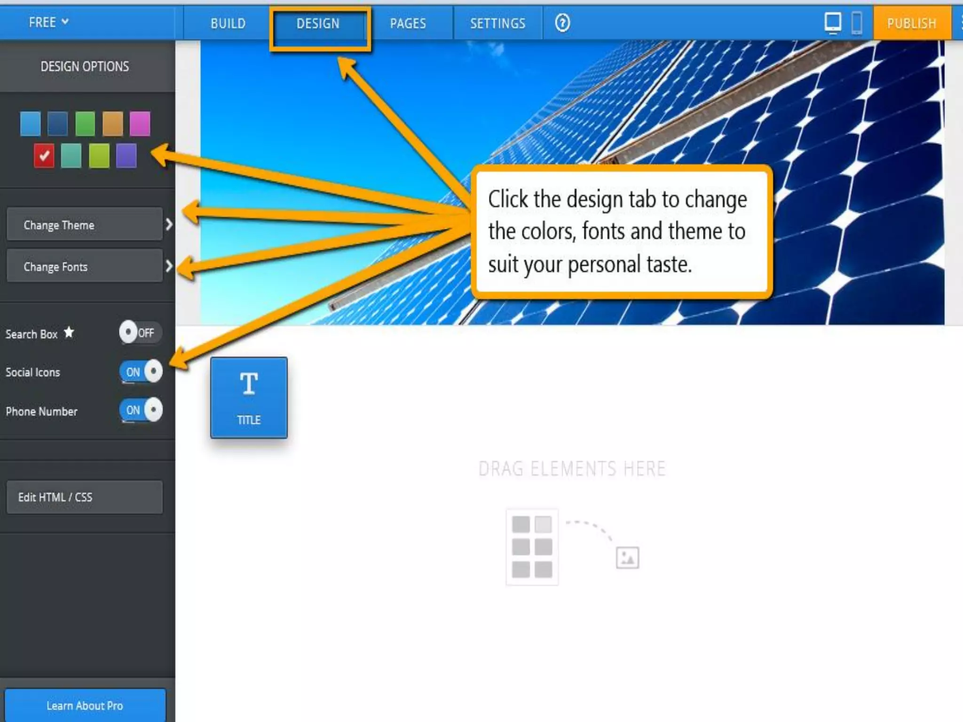This screenshot has height=722, width=963.
Task: Click the image placeholder icon
Action: 627,557
